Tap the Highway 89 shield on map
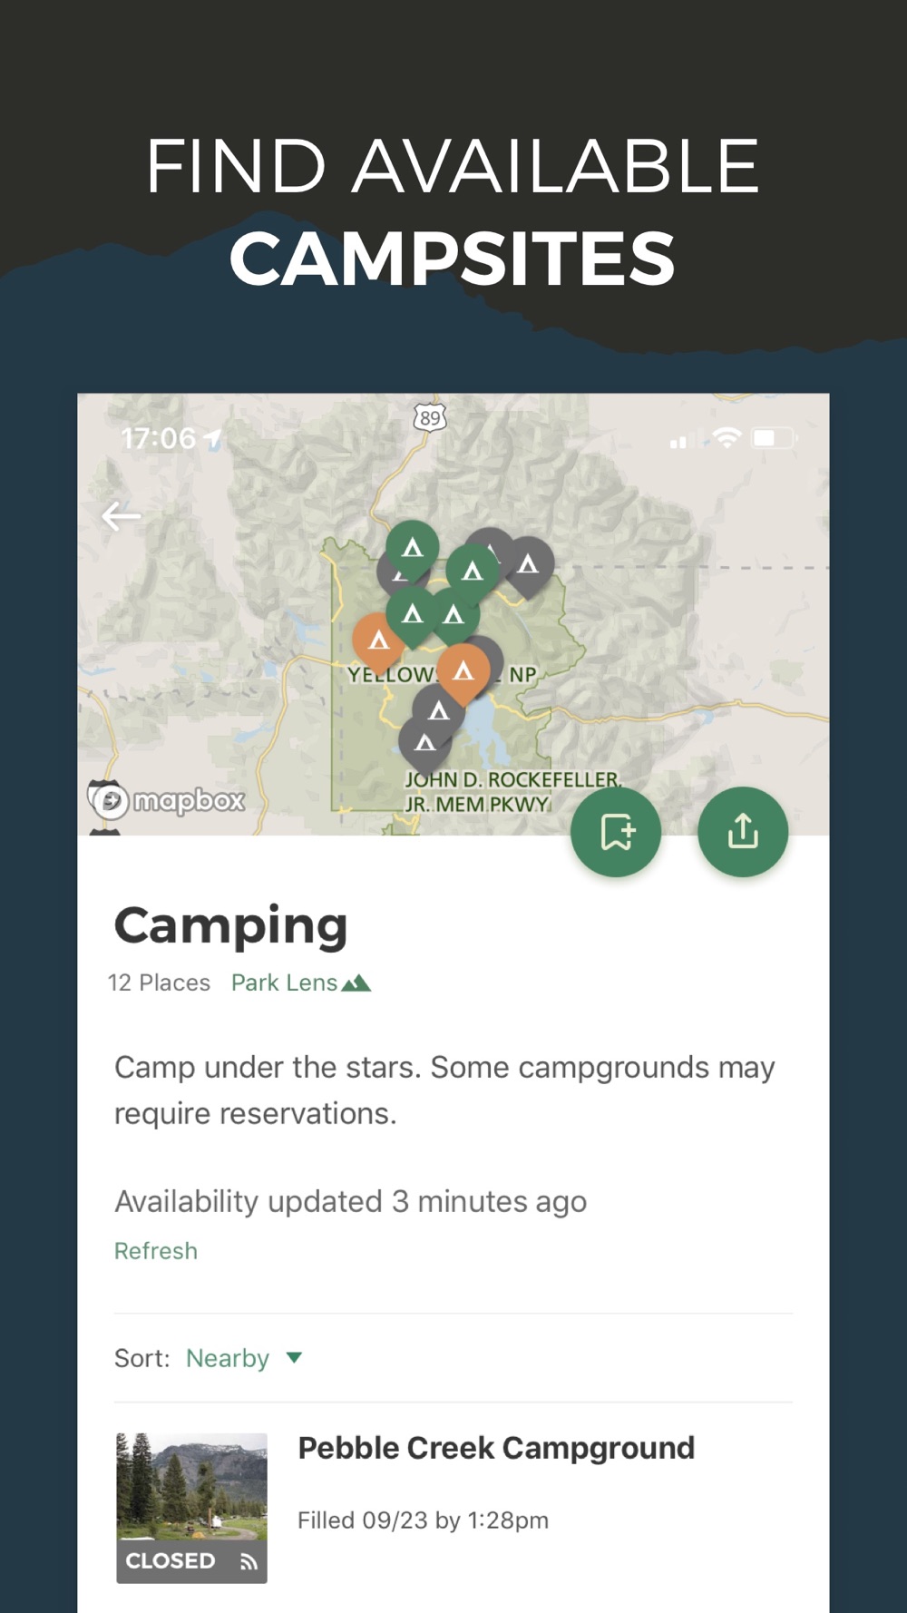The image size is (907, 1613). (x=430, y=418)
